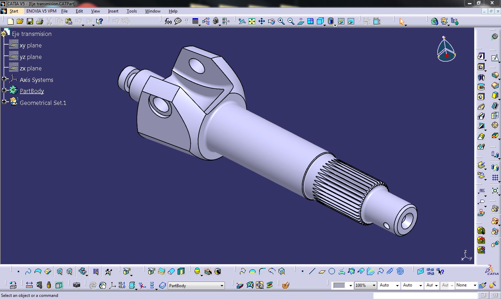Image resolution: width=501 pixels, height=299 pixels.
Task: Open the Edit menu
Action: [79, 11]
